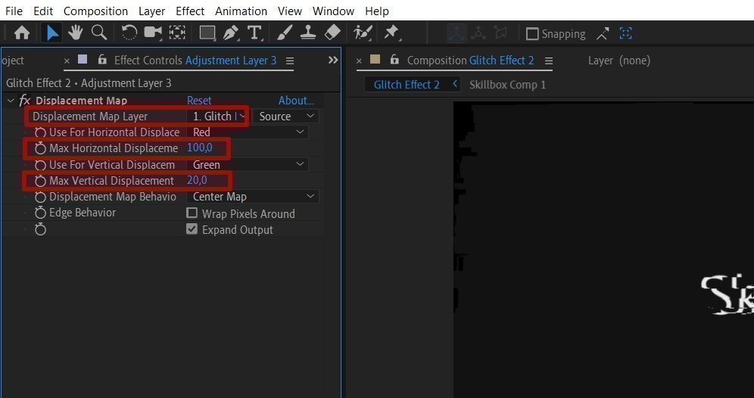Open the Effect menu
Screen dimensions: 754x398
(190, 11)
